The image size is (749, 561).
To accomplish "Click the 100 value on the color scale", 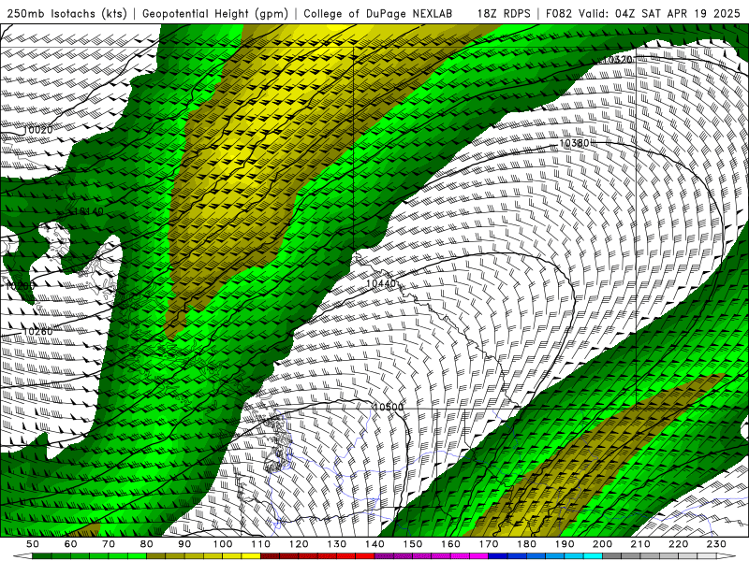I will (x=223, y=544).
